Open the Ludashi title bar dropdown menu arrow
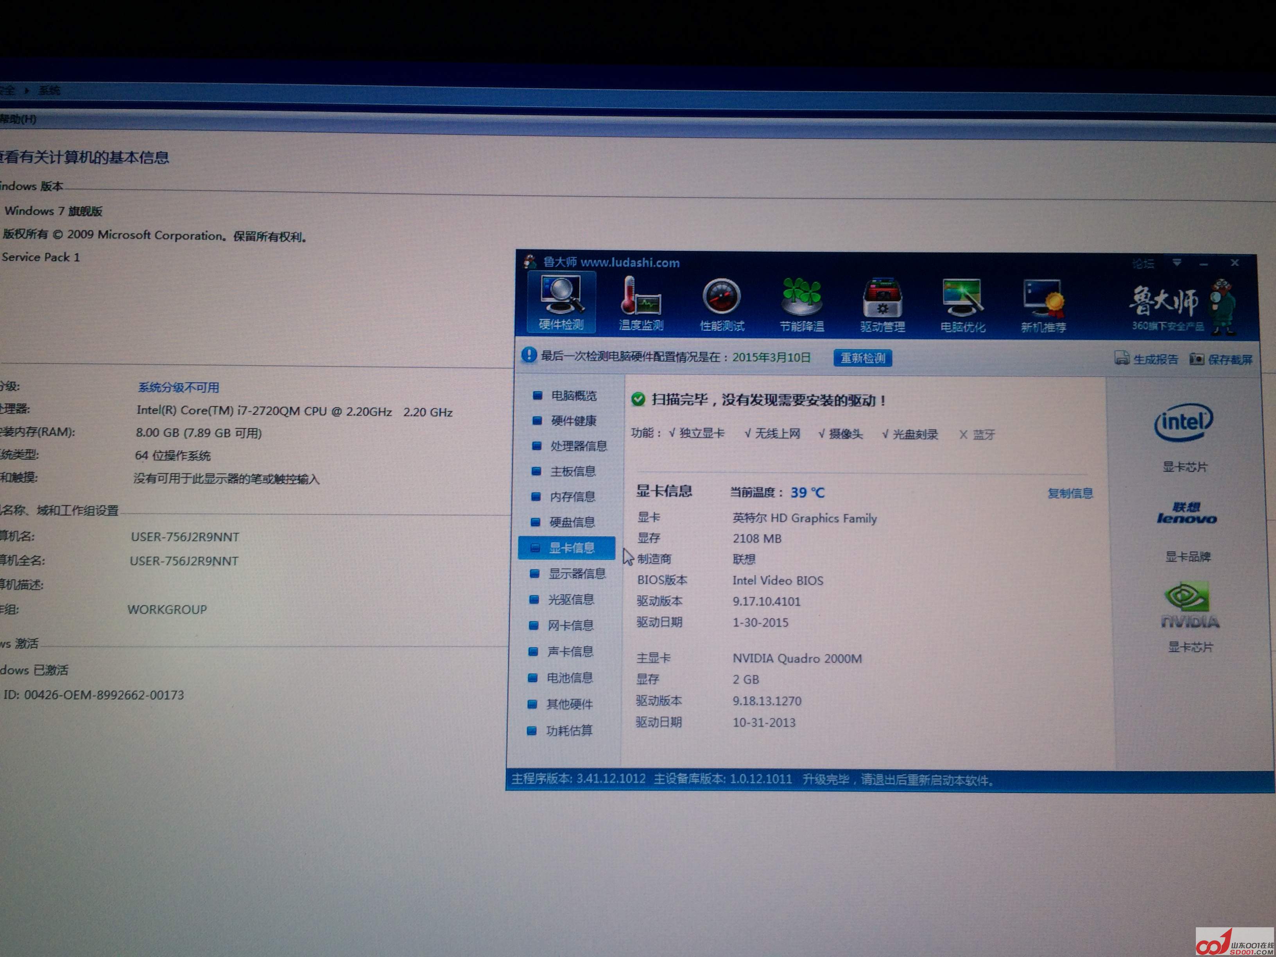This screenshot has width=1276, height=957. click(1177, 262)
